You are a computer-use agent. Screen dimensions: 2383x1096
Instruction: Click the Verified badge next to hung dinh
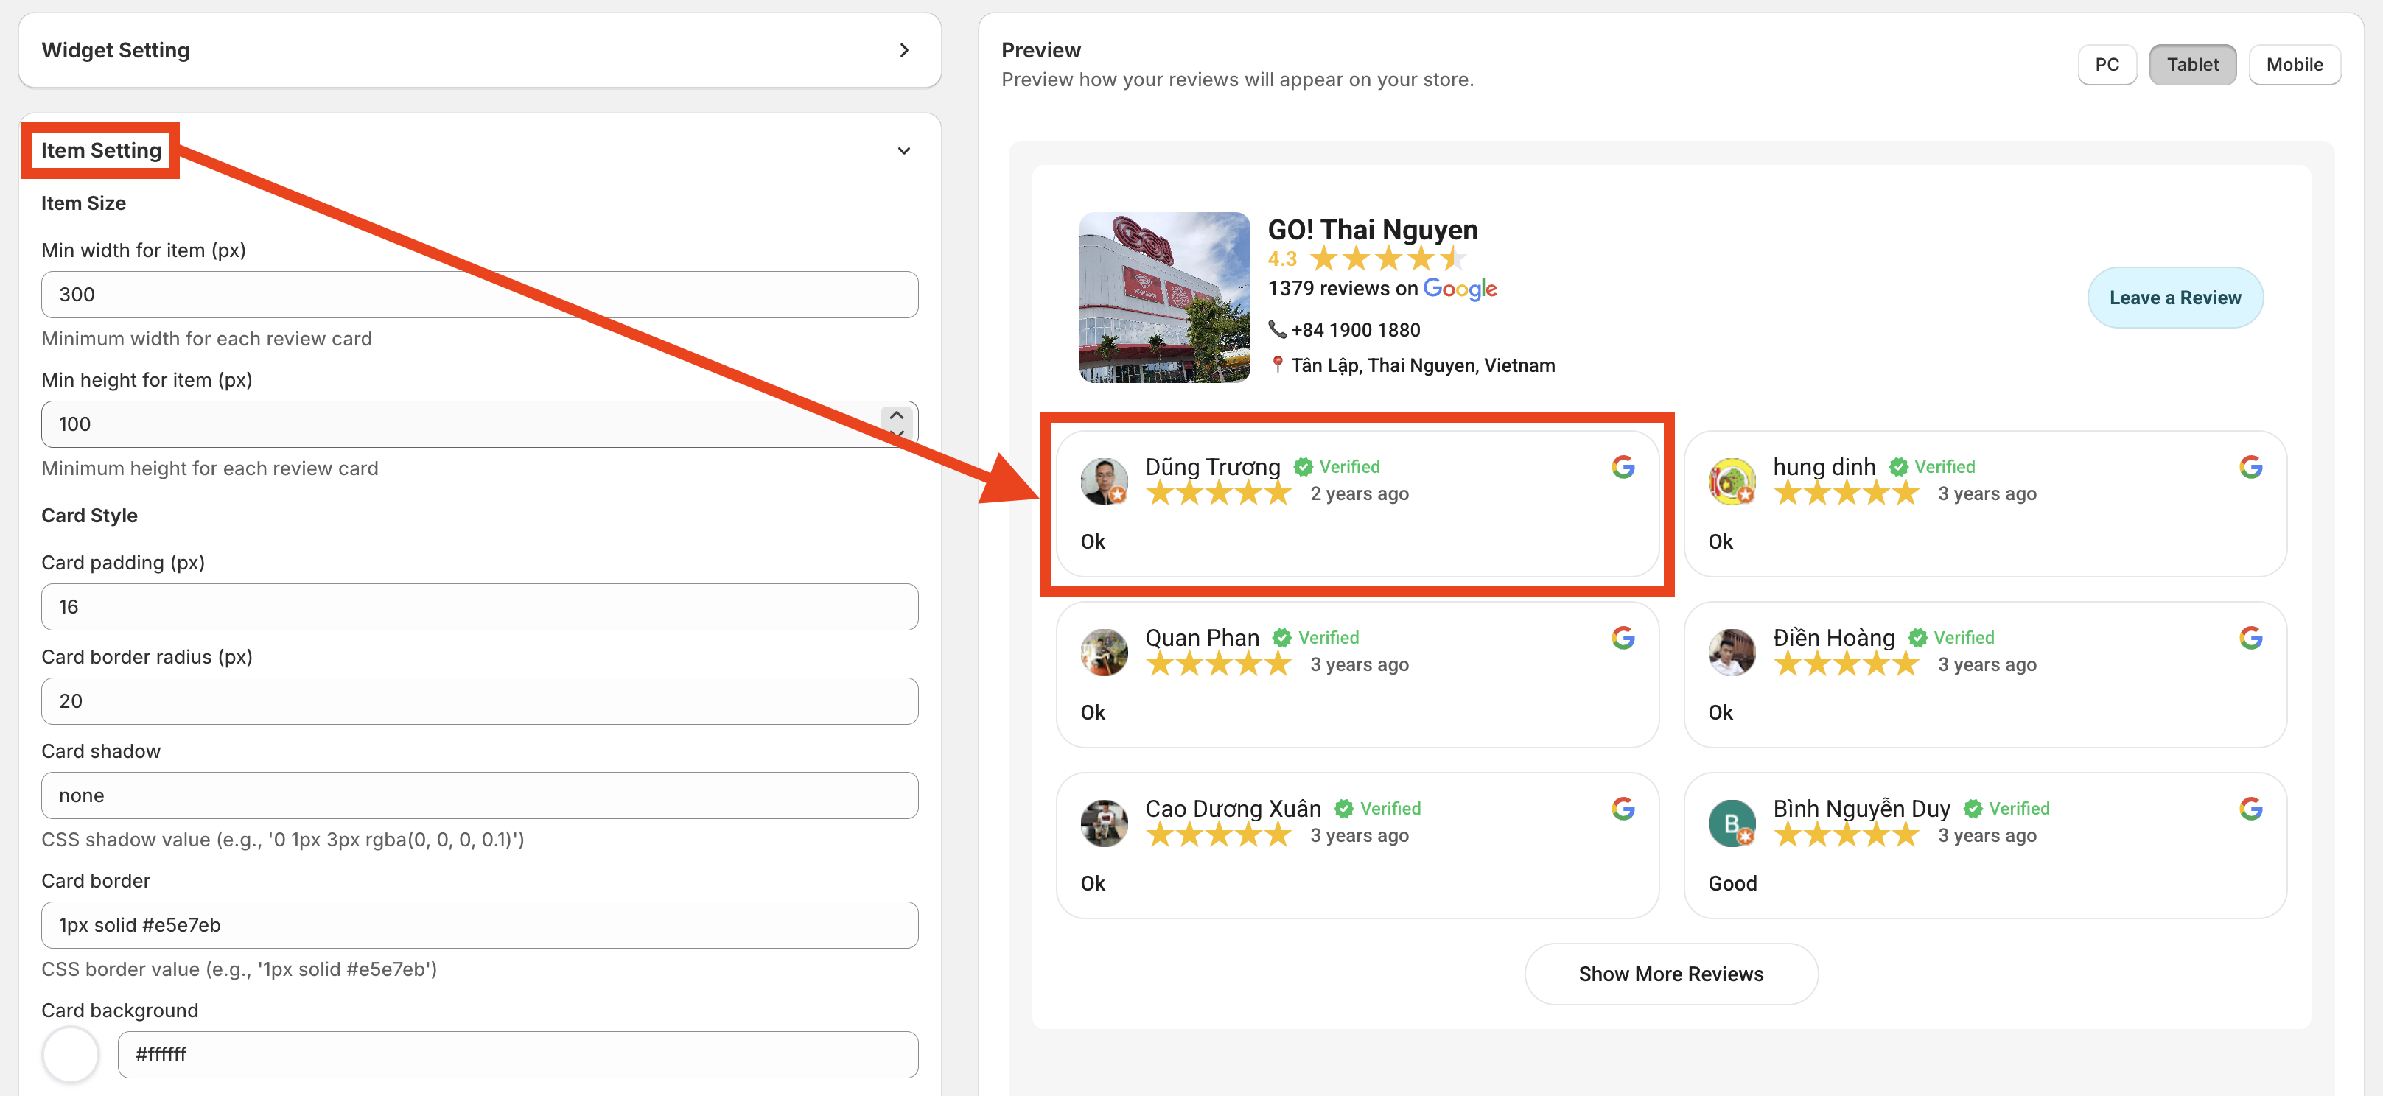(1931, 467)
